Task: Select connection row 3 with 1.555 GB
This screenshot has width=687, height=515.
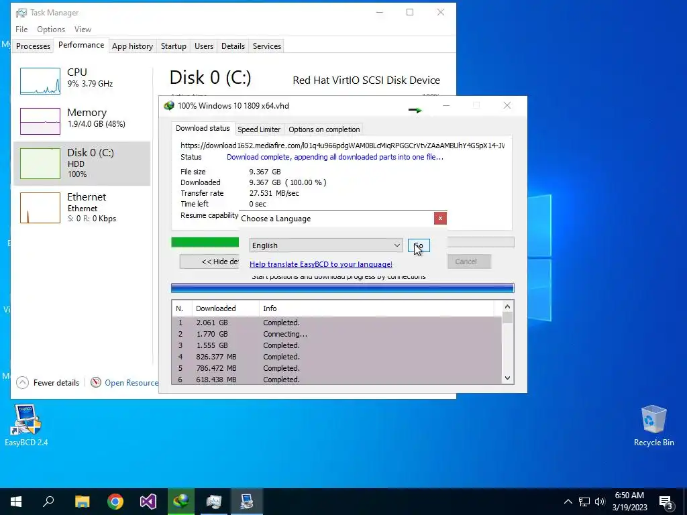Action: tap(337, 345)
